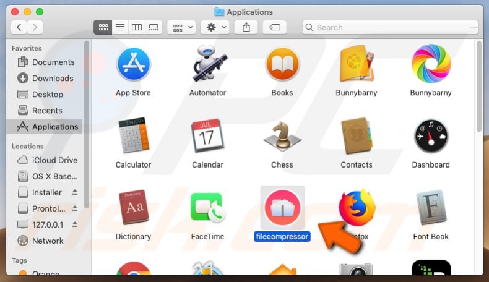Click into the Search field

click(390, 27)
